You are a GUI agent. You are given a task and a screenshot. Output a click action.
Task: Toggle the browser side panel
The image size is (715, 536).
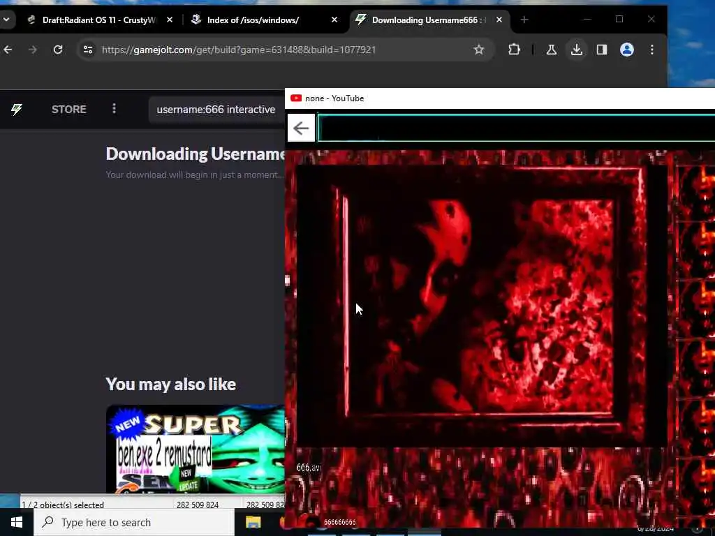[x=601, y=50]
